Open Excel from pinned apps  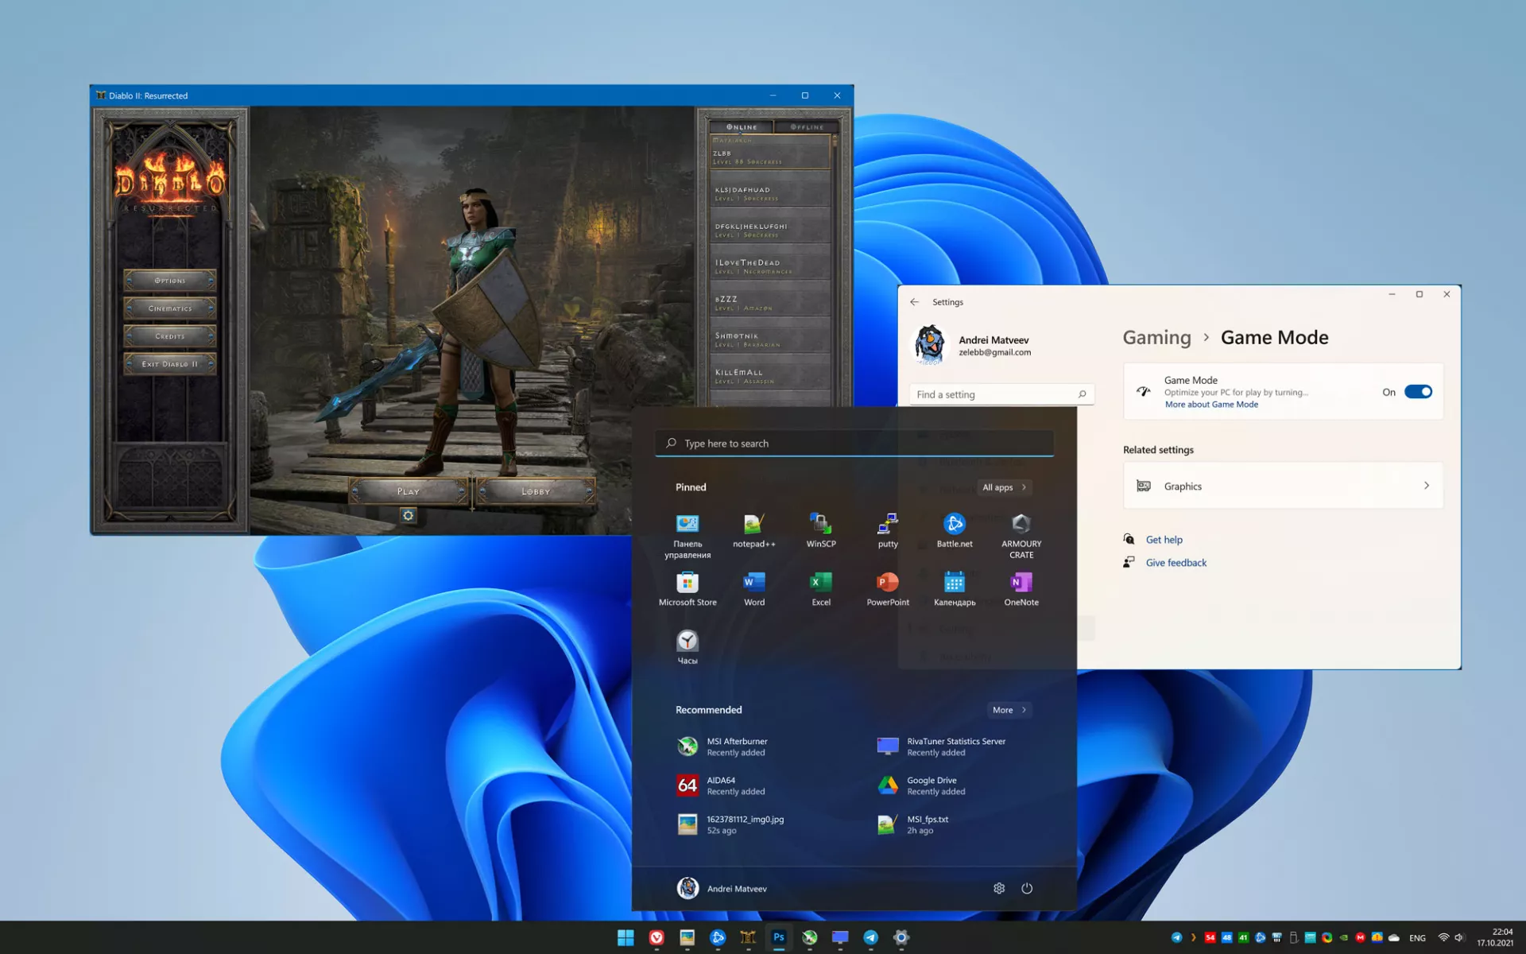click(821, 589)
